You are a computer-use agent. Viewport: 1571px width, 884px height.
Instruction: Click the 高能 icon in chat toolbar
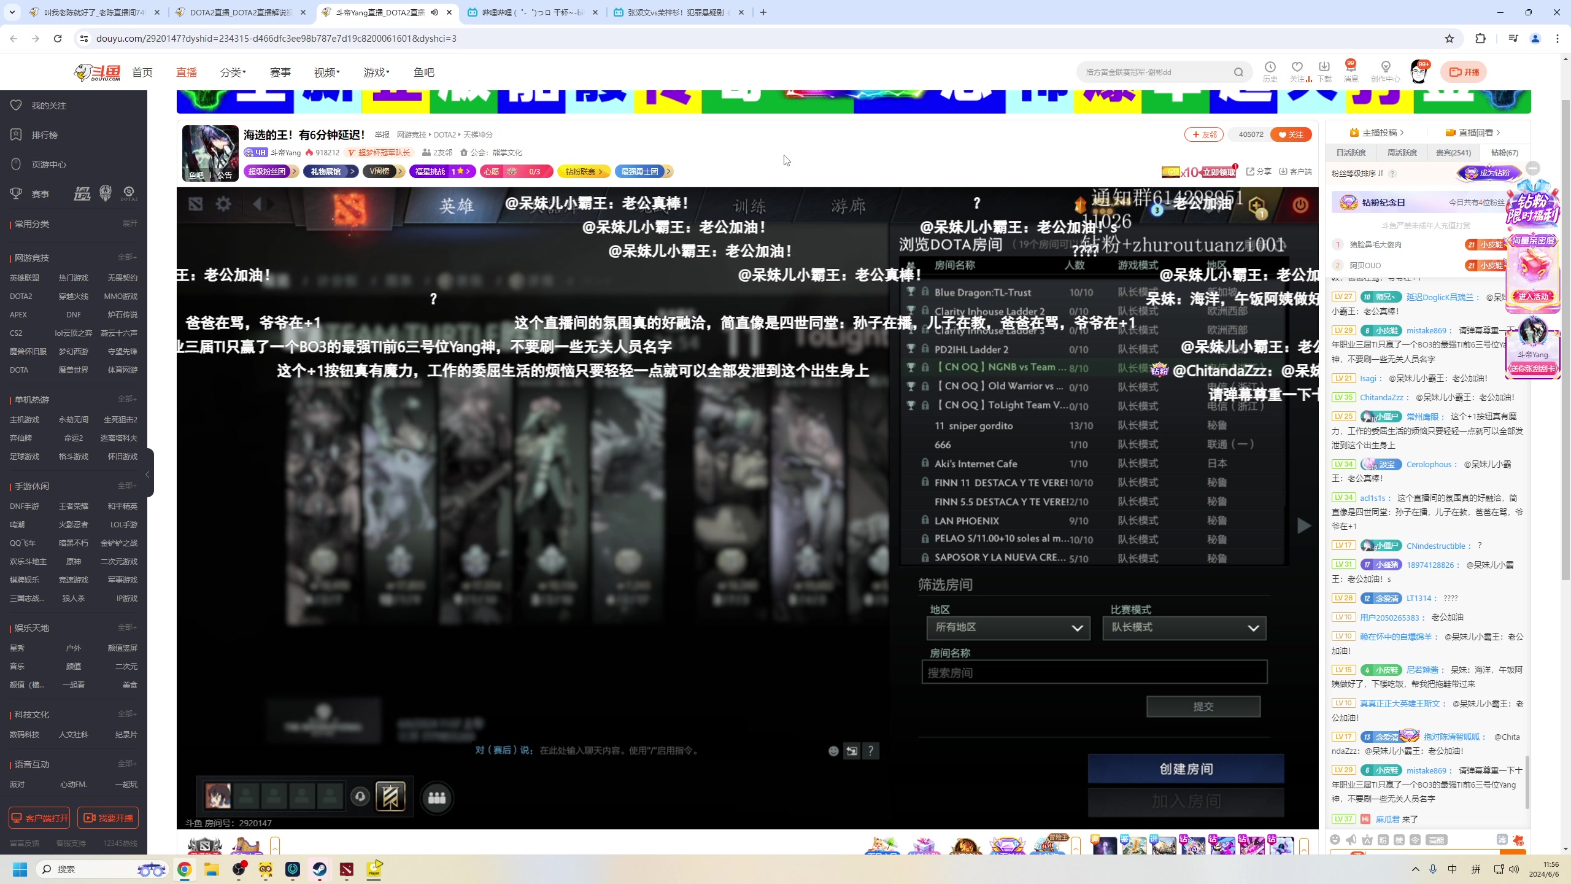(1437, 839)
